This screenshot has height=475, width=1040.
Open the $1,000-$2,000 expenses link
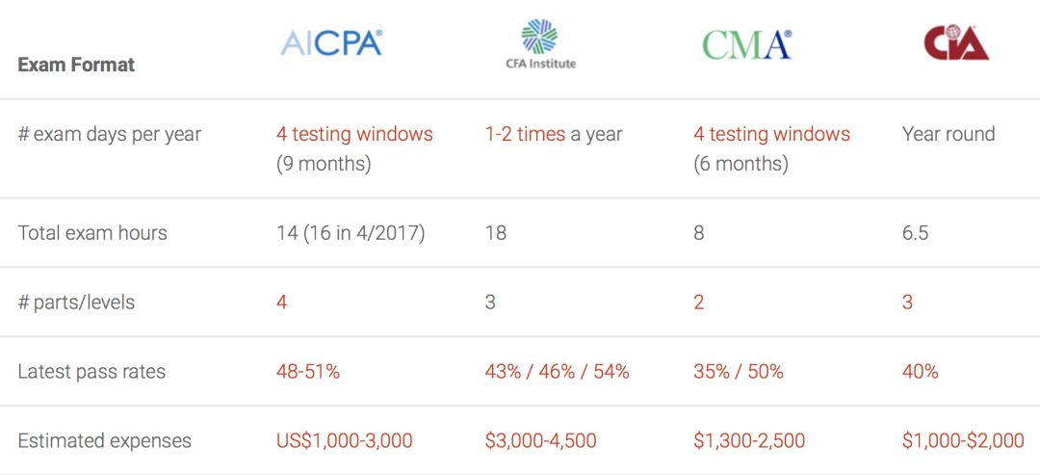pyautogui.click(x=963, y=440)
